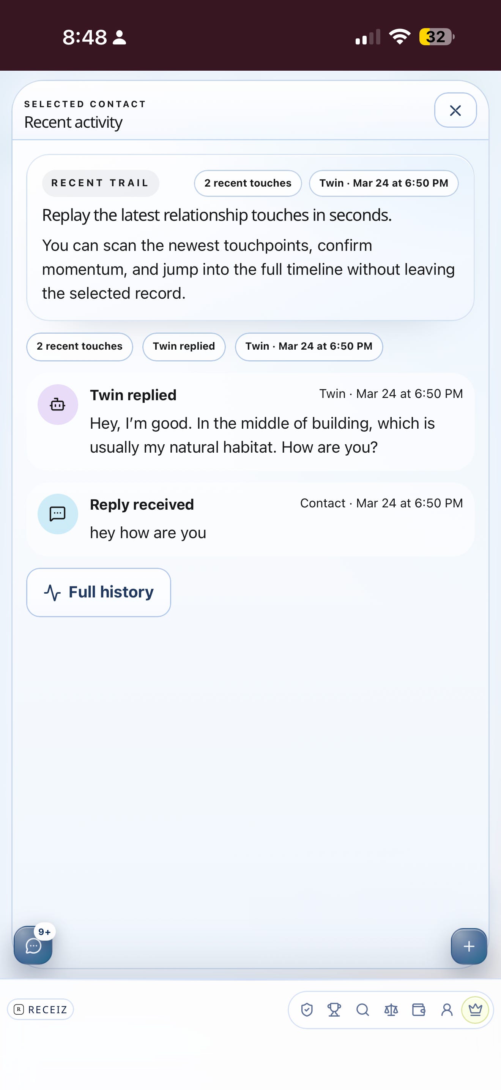Open the 'Twin replied' activity entry
This screenshot has width=501, height=1090.
tap(250, 421)
